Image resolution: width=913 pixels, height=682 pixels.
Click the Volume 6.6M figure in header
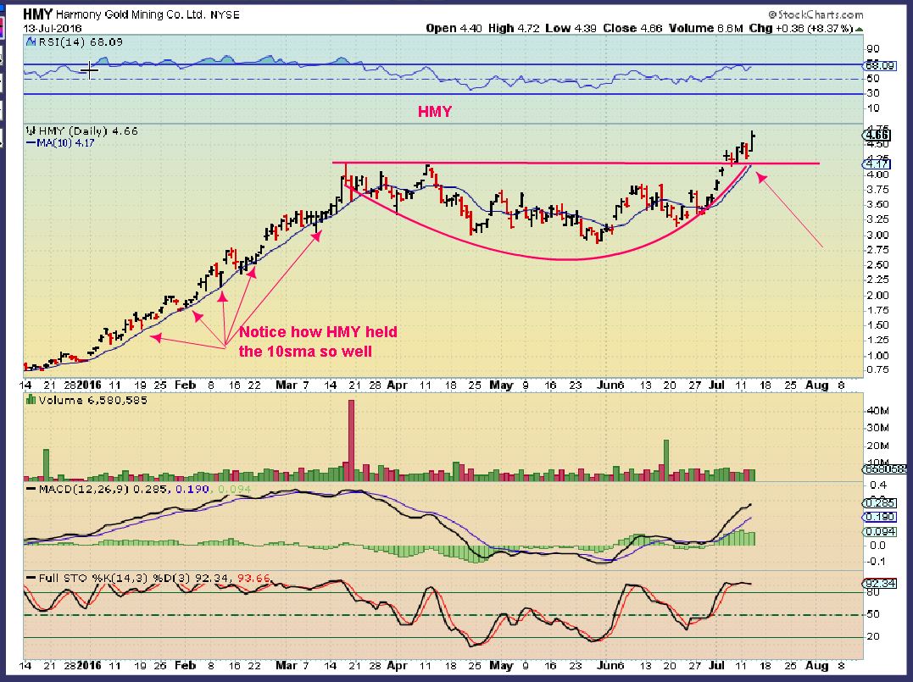tap(705, 28)
